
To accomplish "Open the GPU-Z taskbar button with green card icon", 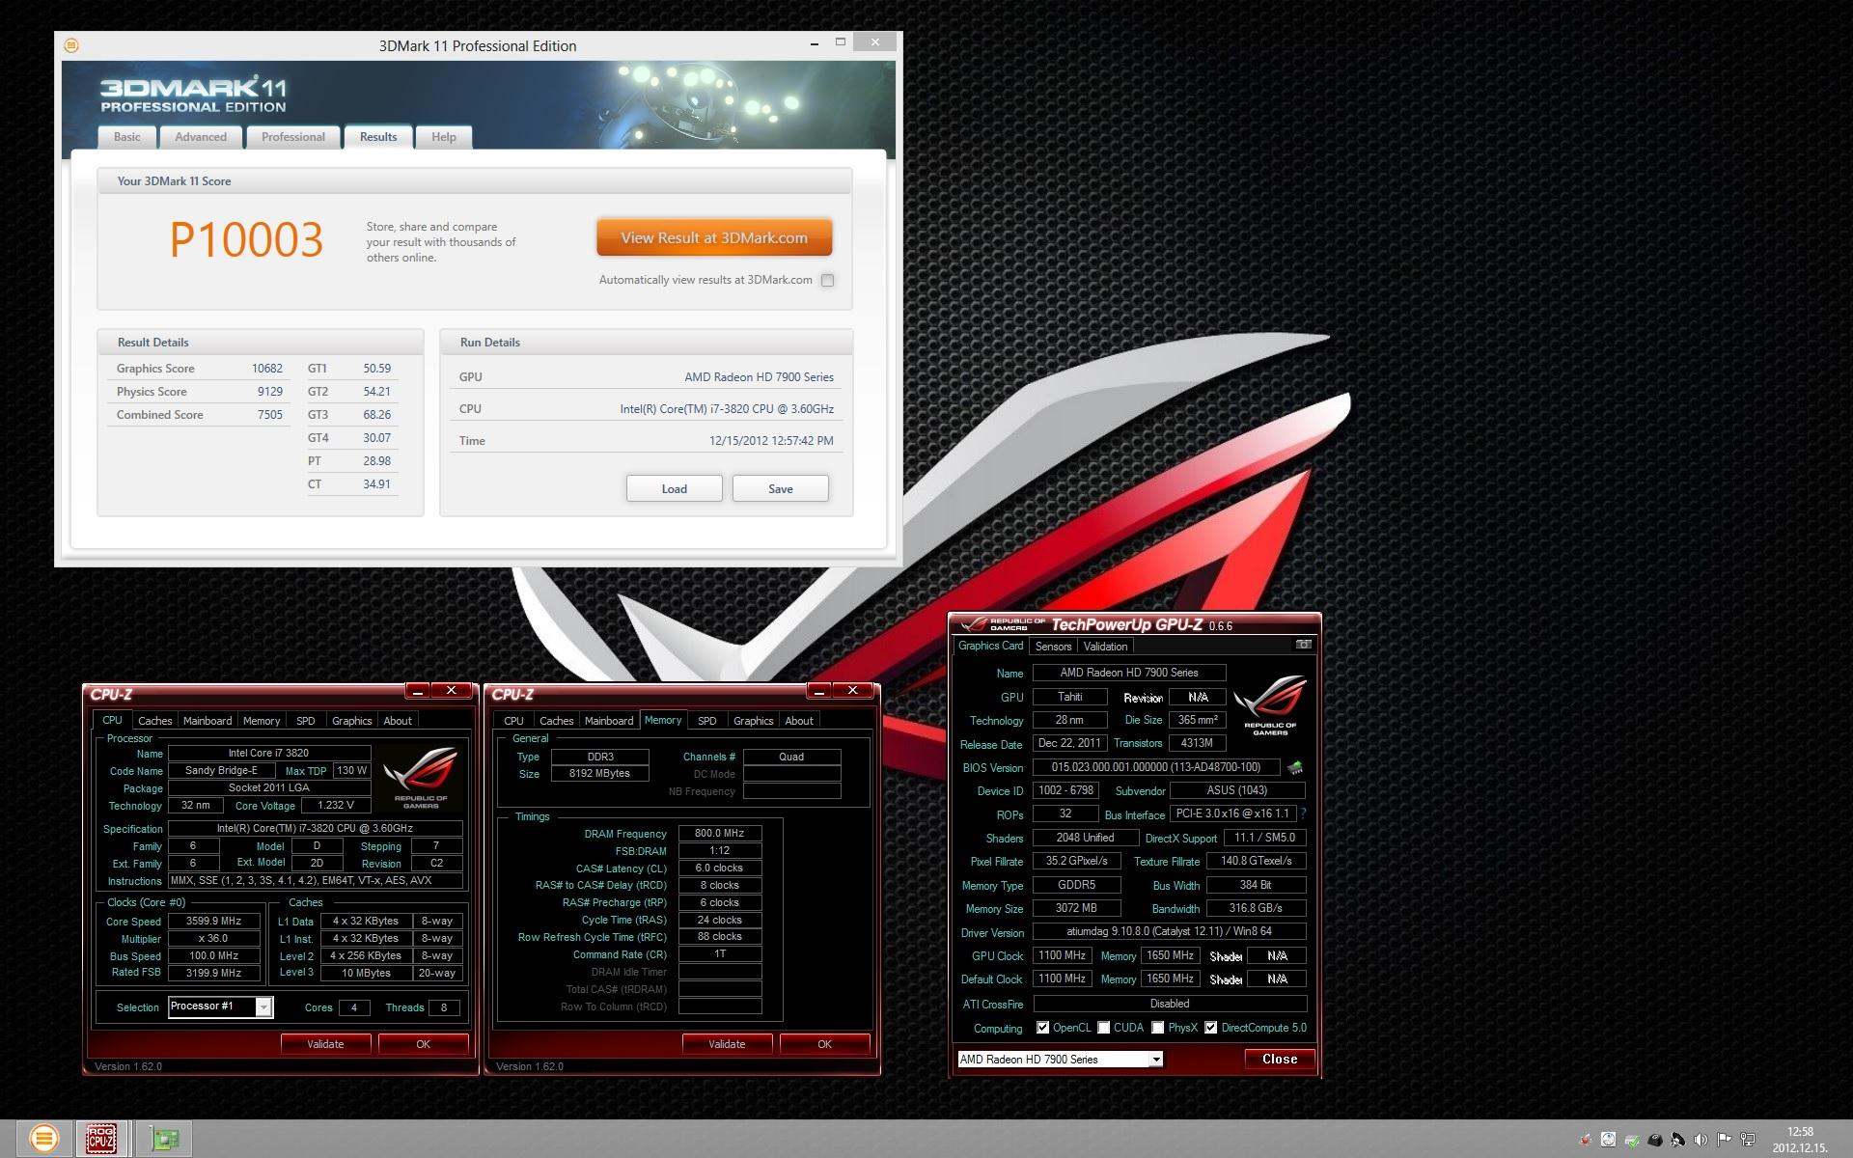I will point(165,1139).
